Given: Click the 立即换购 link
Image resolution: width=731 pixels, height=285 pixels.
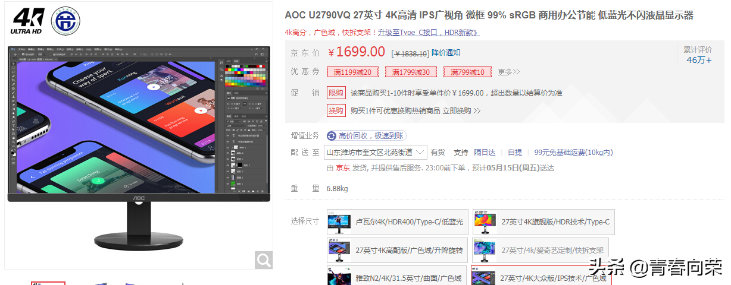Looking at the screenshot, I should point(461,110).
